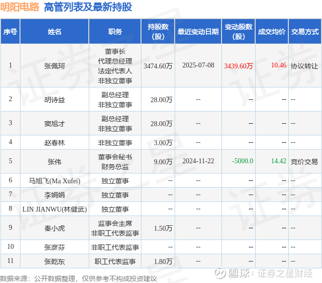Click the title text 明阳电路

[x=20, y=7]
